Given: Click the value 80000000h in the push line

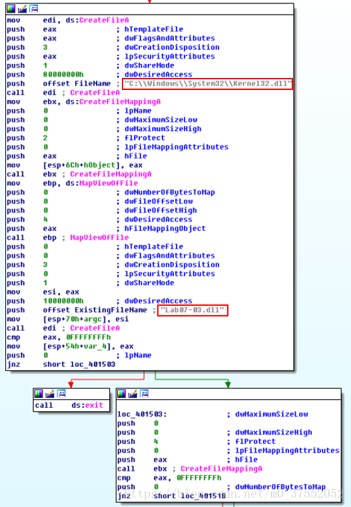Looking at the screenshot, I should 63,75.
